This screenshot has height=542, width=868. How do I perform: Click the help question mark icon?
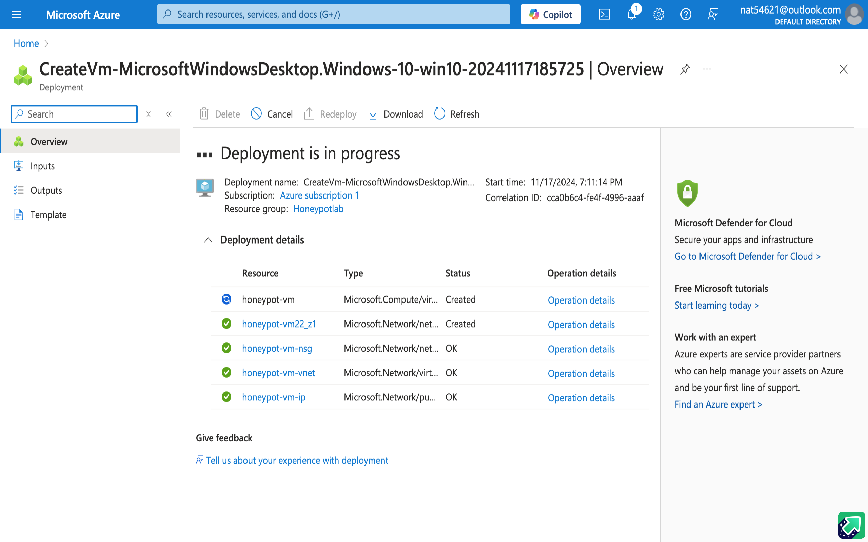coord(686,14)
